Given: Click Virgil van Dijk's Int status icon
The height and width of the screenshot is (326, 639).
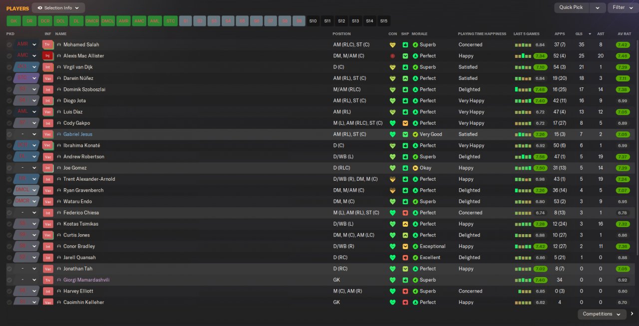Looking at the screenshot, I should click(48, 67).
